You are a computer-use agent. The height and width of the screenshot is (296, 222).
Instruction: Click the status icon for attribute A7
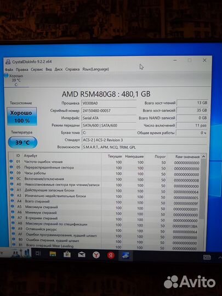point(13,218)
